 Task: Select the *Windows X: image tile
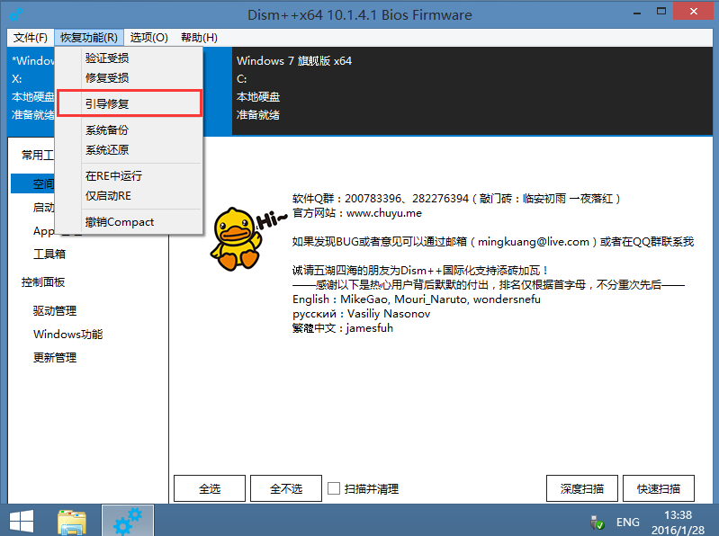click(31, 91)
